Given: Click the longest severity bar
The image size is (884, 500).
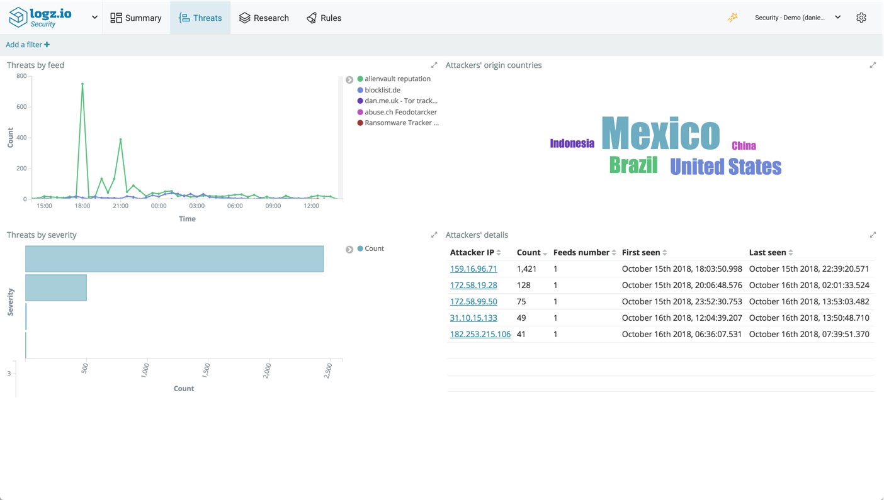Looking at the screenshot, I should coord(174,259).
